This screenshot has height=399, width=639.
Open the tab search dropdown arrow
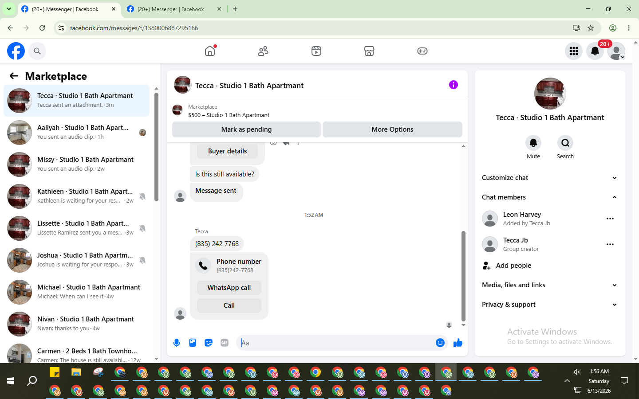[9, 9]
